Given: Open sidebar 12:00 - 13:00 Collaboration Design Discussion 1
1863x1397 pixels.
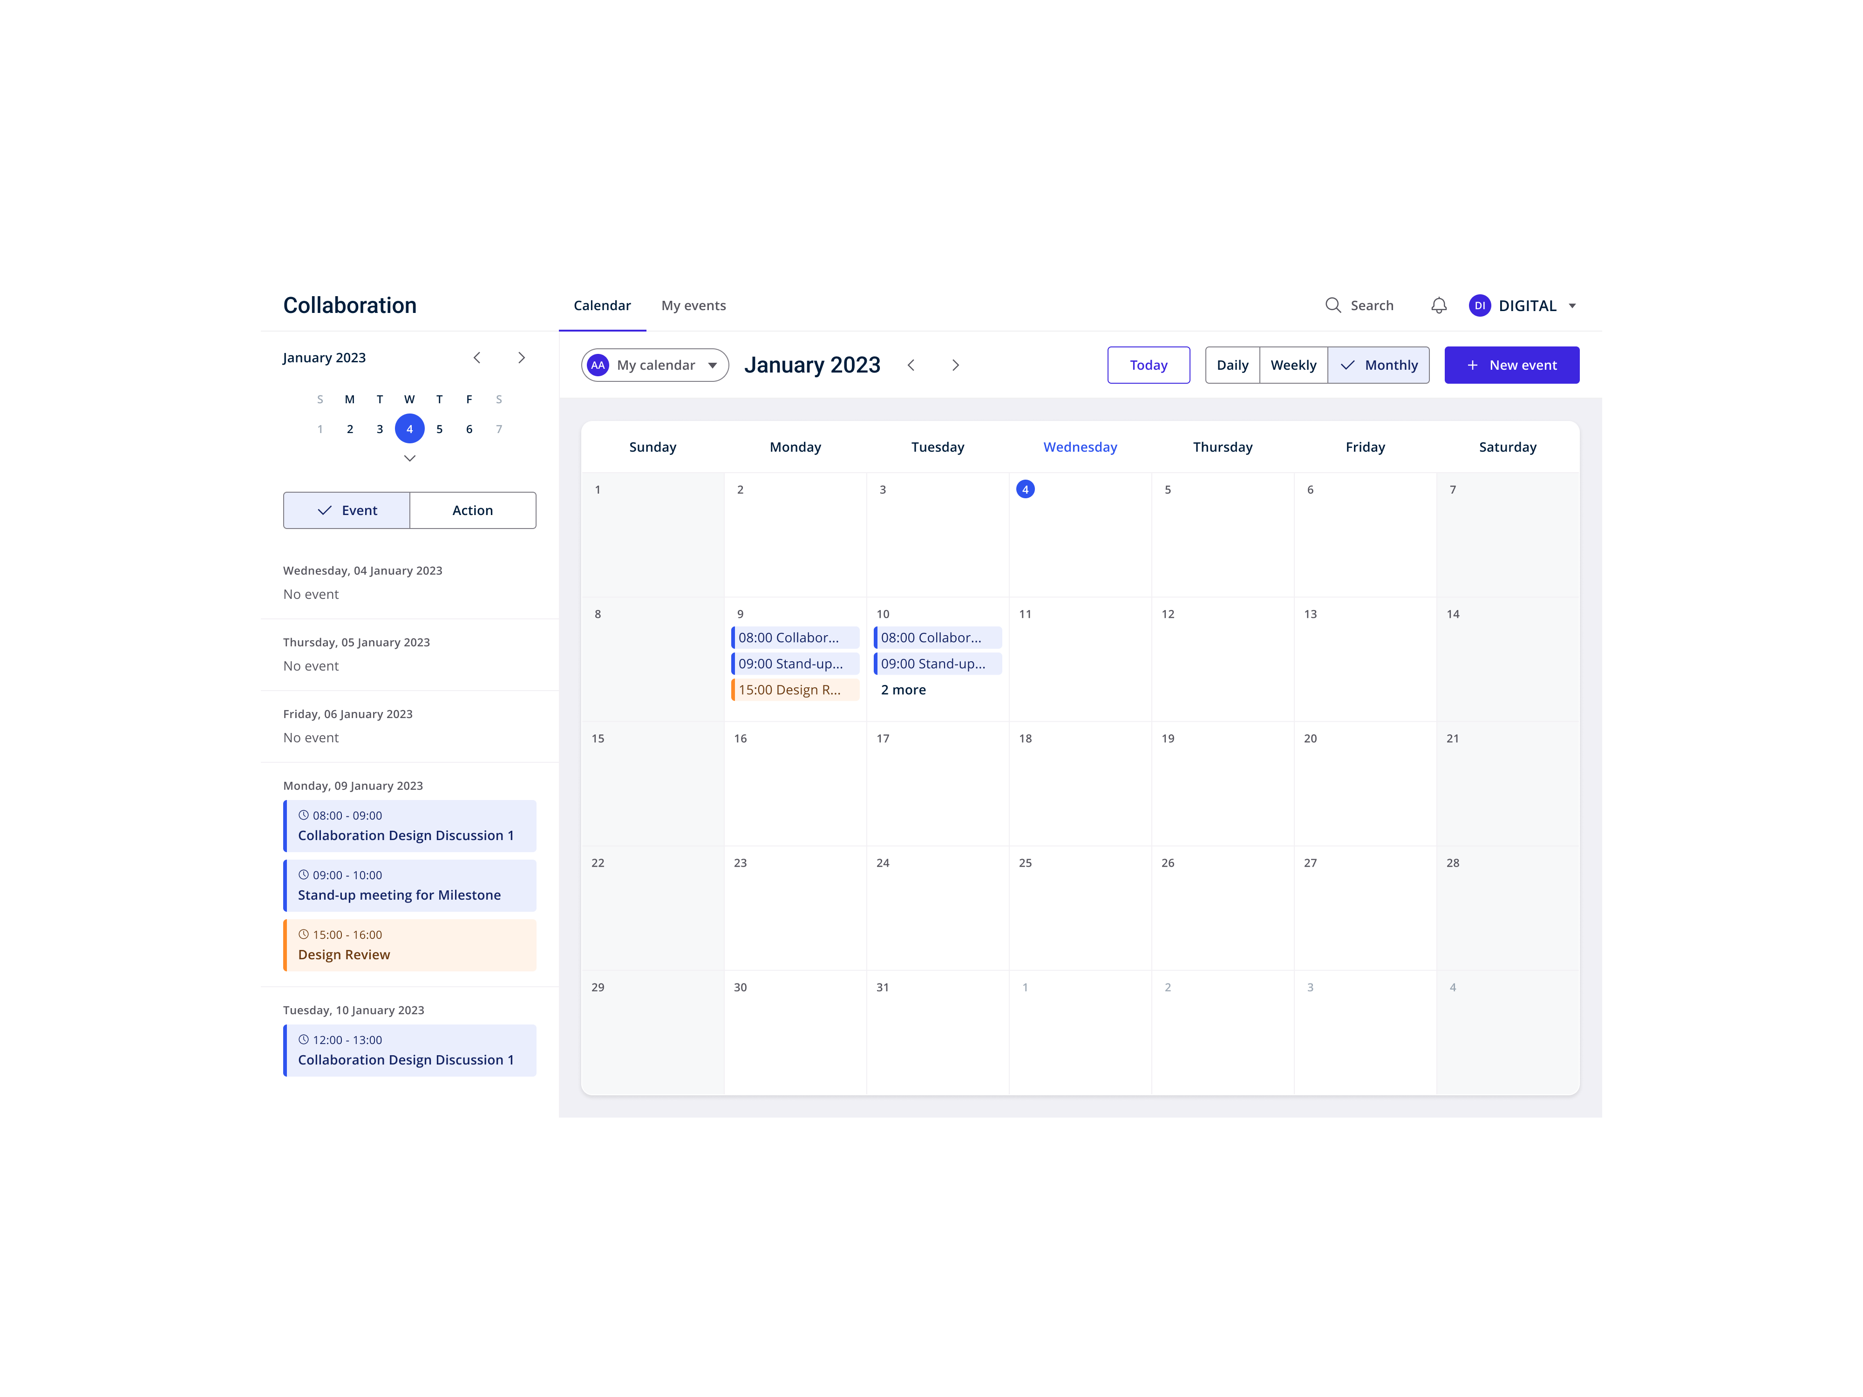Looking at the screenshot, I should point(409,1051).
